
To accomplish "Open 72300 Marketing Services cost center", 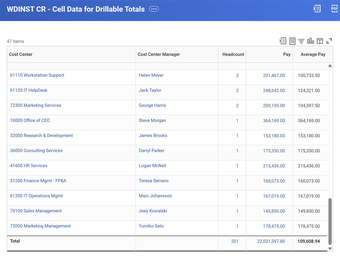I will [x=36, y=105].
